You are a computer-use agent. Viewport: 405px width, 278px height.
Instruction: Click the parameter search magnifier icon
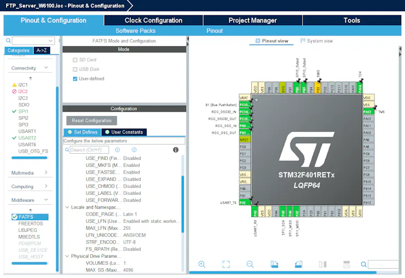pos(67,150)
